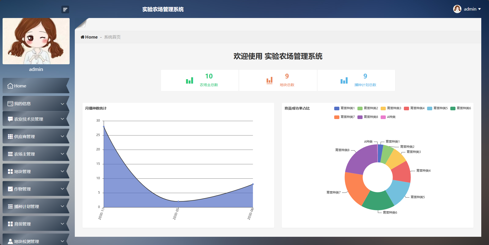
Task: Open the 作物管理 sidebar menu
Action: click(36, 188)
